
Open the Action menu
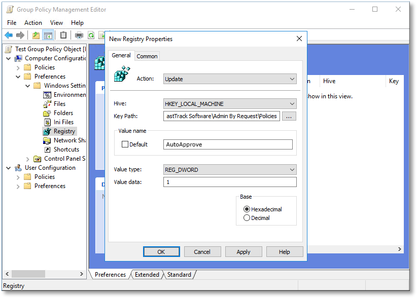(33, 23)
